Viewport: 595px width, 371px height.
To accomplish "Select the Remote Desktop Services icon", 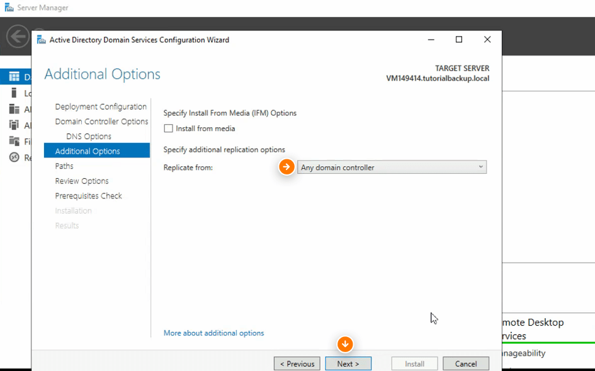I will click(14, 157).
